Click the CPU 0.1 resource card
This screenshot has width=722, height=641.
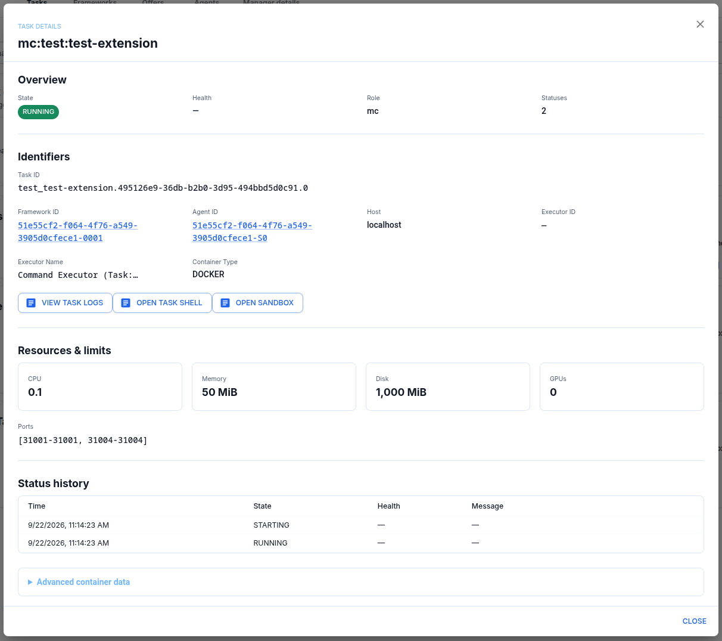coord(100,386)
